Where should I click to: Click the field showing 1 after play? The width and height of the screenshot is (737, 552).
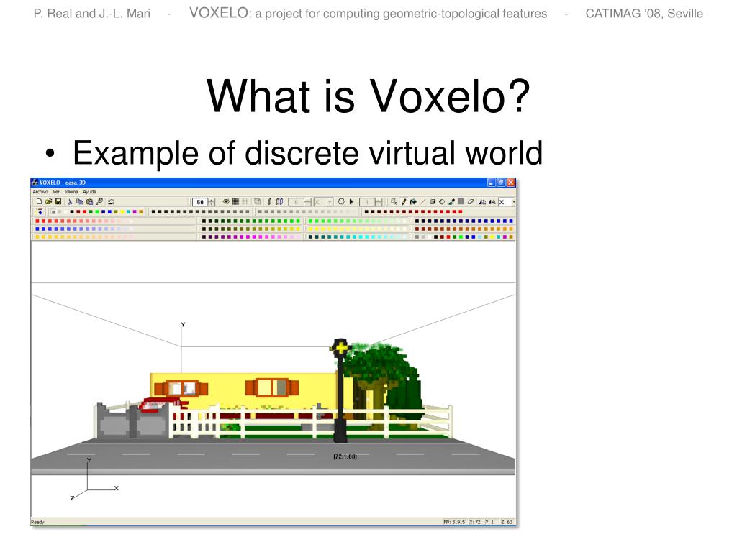[367, 202]
